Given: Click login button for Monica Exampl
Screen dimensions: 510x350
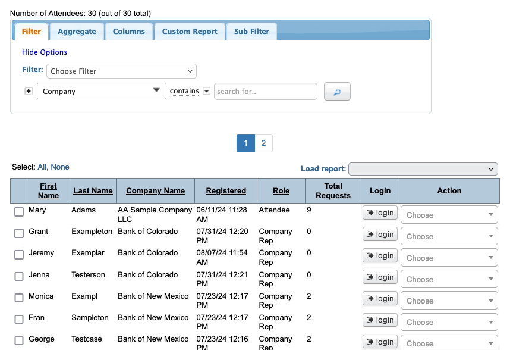Looking at the screenshot, I should (380, 299).
